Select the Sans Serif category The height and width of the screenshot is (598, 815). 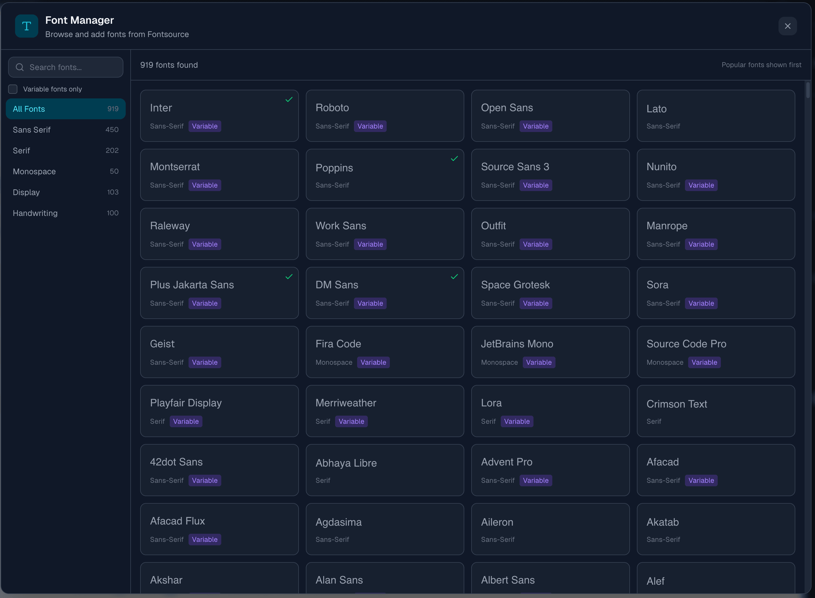click(x=65, y=130)
